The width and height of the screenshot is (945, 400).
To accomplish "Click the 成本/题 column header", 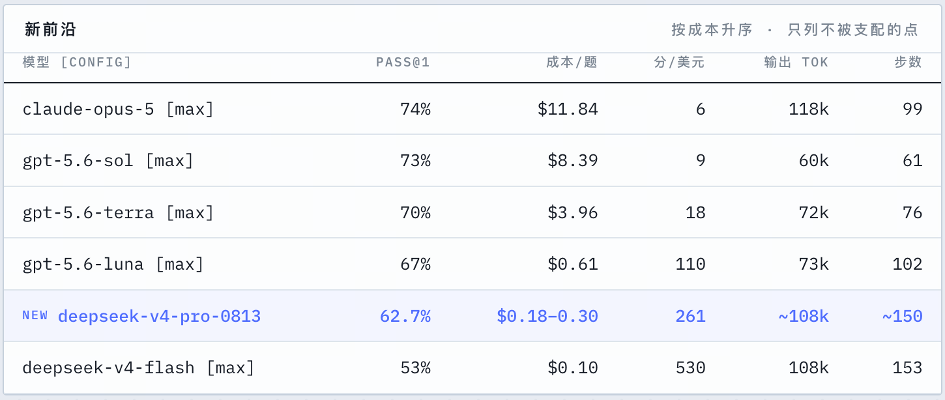I will click(572, 63).
